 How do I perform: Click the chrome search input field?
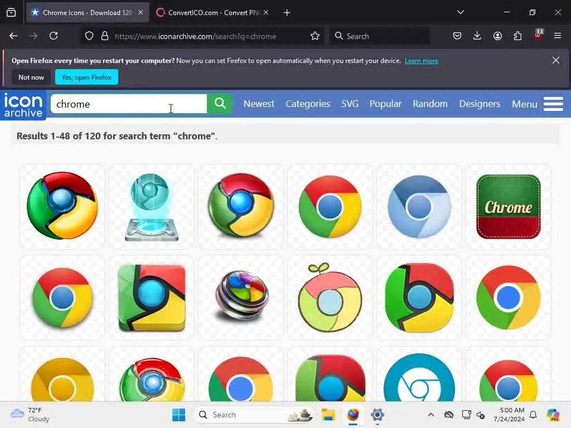(x=129, y=104)
